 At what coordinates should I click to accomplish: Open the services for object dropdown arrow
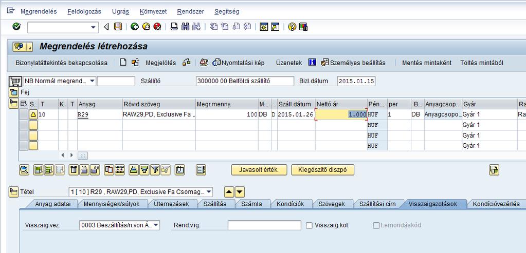[30, 47]
